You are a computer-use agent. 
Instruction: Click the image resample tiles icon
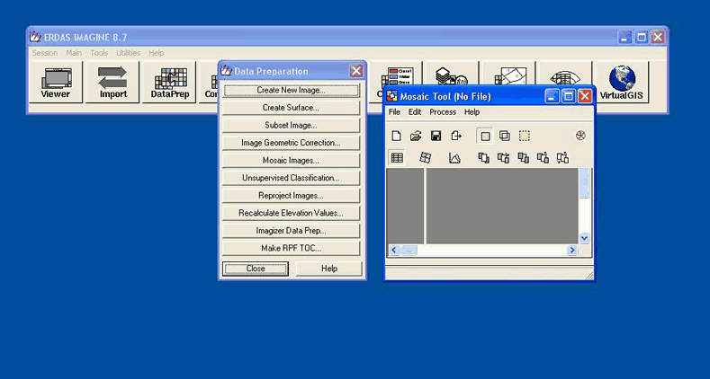pyautogui.click(x=425, y=158)
